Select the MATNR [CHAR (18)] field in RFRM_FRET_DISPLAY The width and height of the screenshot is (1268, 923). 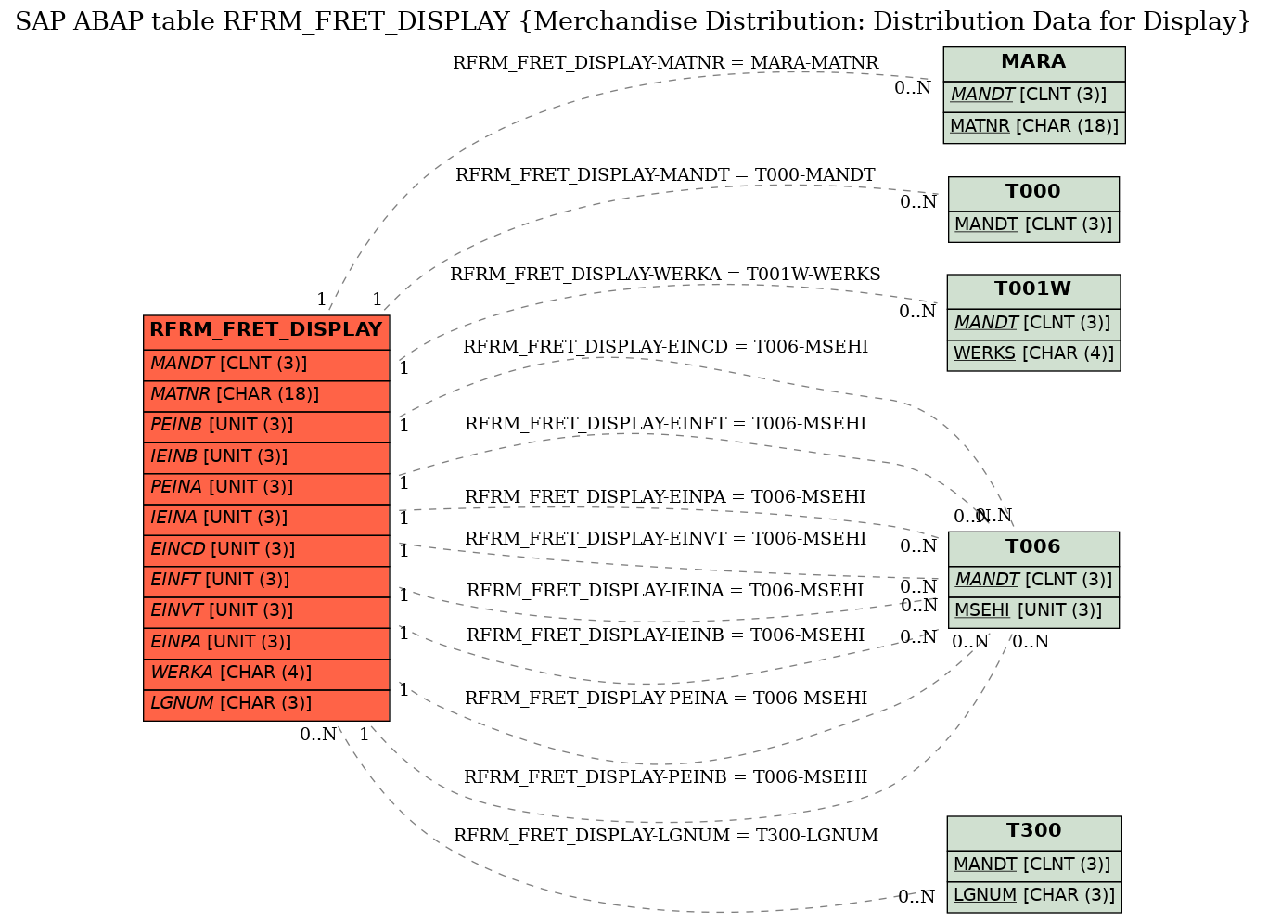[x=266, y=395]
